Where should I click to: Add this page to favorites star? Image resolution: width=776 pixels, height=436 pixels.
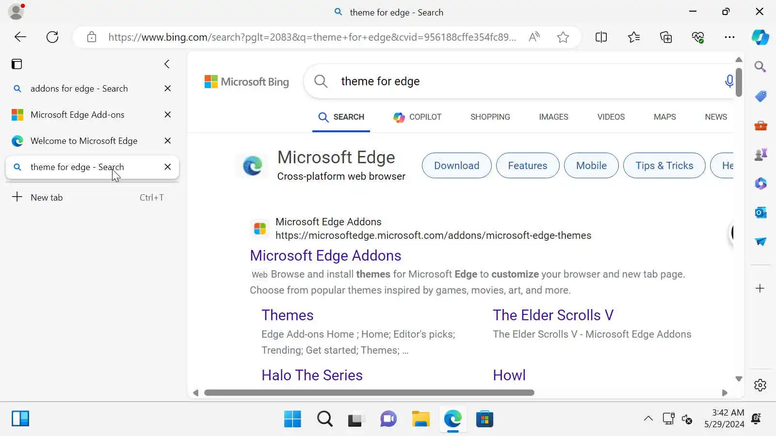tap(563, 37)
